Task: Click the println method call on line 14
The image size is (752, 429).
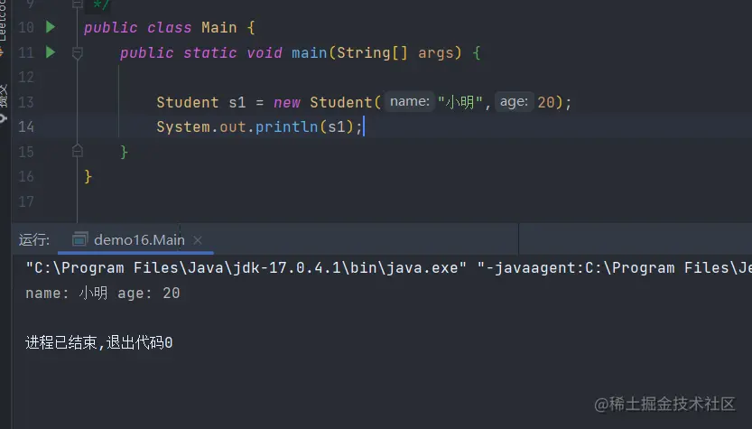Action: pyautogui.click(x=286, y=126)
